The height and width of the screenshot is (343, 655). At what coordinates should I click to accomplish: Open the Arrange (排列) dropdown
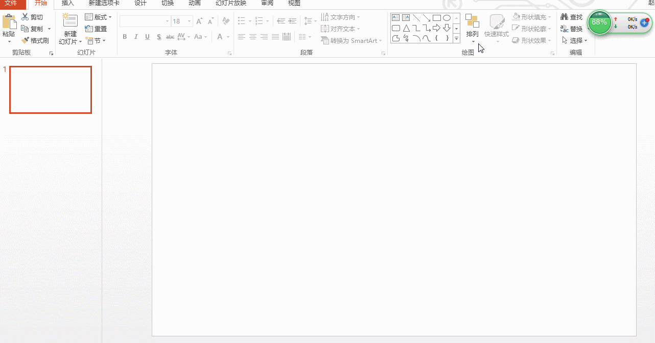473,28
